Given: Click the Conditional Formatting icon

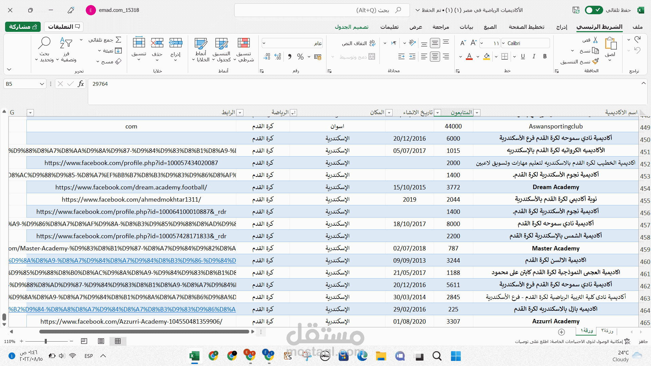Looking at the screenshot, I should click(x=243, y=43).
